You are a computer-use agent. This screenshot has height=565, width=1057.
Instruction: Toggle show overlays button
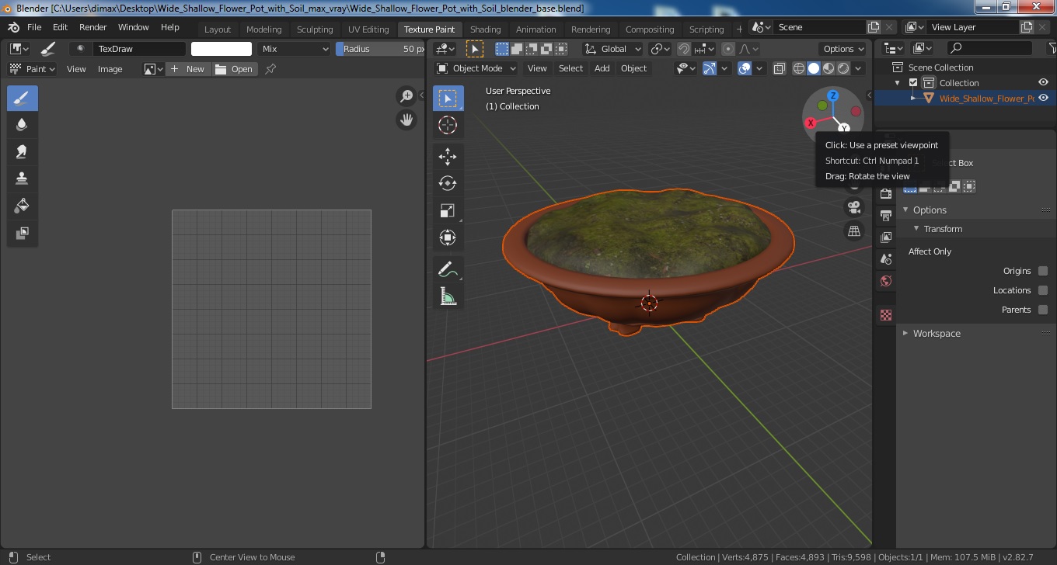pos(745,68)
